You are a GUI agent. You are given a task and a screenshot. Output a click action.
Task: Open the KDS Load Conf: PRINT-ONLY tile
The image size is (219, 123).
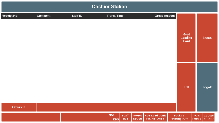[x=155, y=117]
